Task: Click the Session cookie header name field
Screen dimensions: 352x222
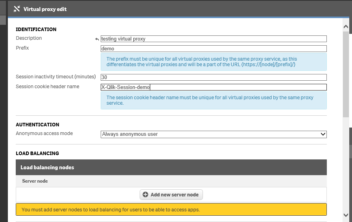Action: 214,87
